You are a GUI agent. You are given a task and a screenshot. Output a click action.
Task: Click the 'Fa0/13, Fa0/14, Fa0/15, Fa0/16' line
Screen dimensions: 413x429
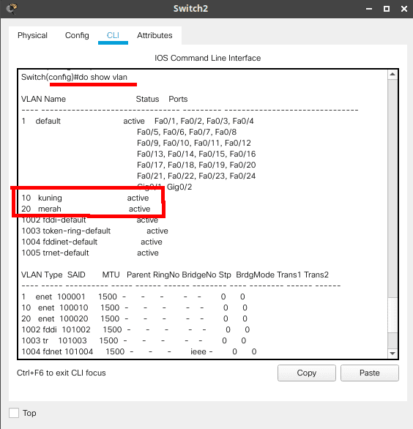pos(196,154)
